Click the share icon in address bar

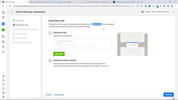click(x=137, y=6)
